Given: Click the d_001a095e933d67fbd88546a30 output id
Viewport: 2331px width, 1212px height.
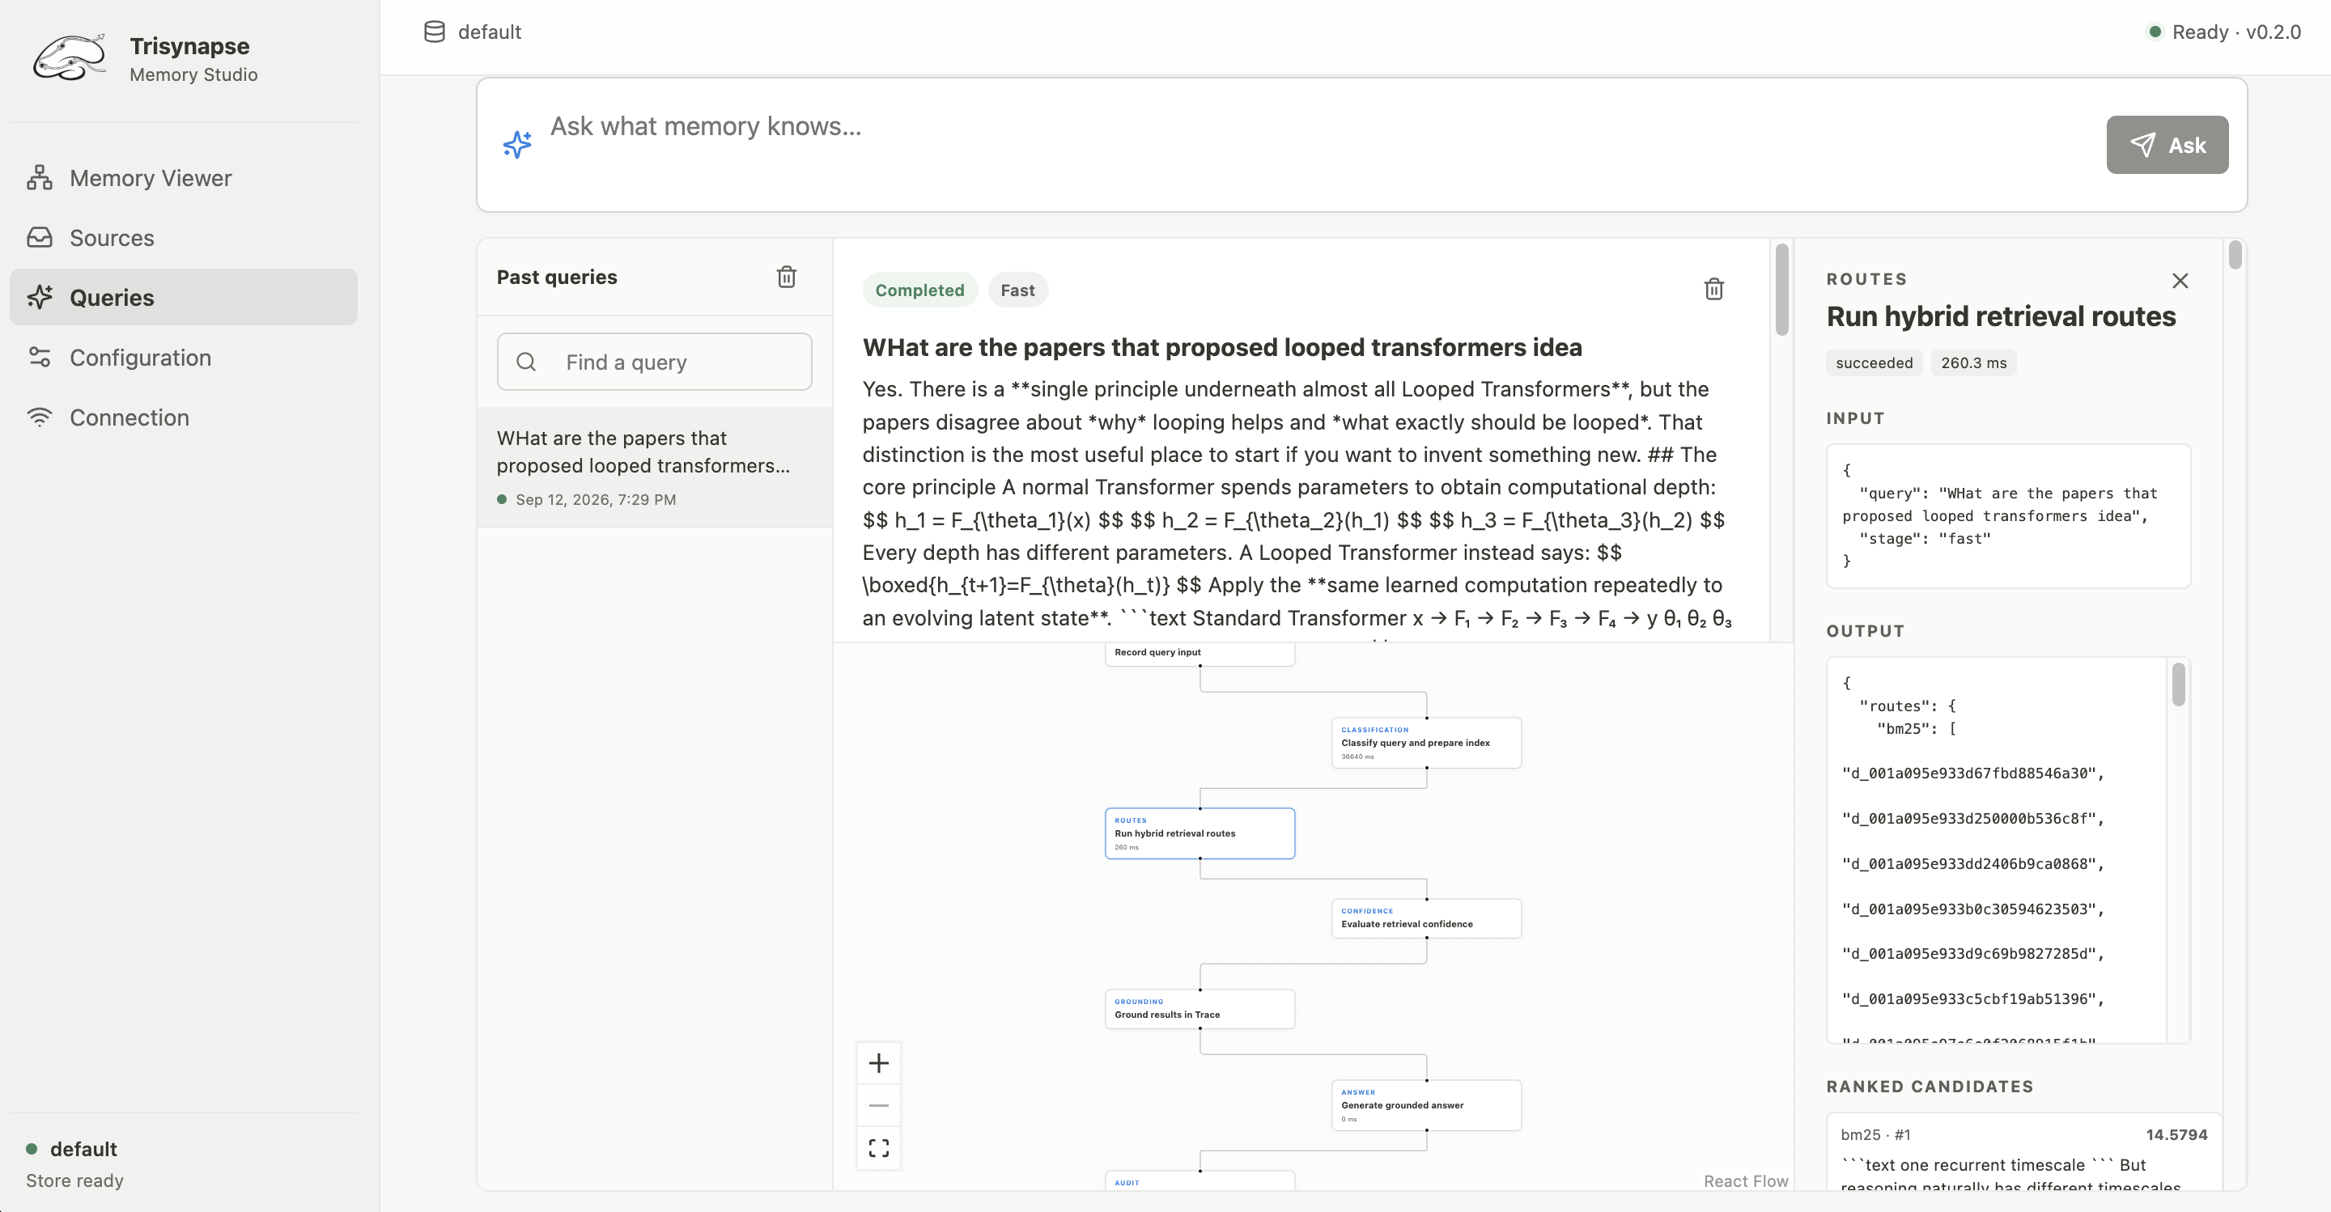Looking at the screenshot, I should (1972, 773).
